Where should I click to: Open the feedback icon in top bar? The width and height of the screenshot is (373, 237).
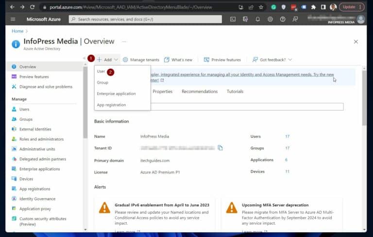point(295,19)
